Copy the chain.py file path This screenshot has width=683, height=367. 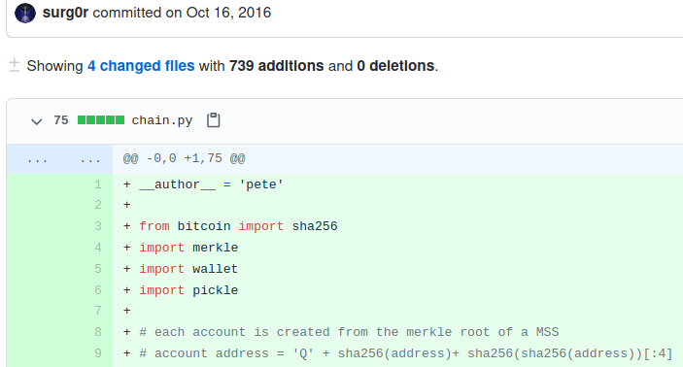[x=214, y=120]
